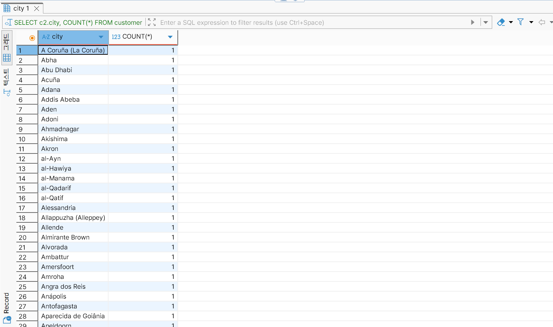This screenshot has width=553, height=327.
Task: Click the SQL query text icon
Action: tap(8, 23)
